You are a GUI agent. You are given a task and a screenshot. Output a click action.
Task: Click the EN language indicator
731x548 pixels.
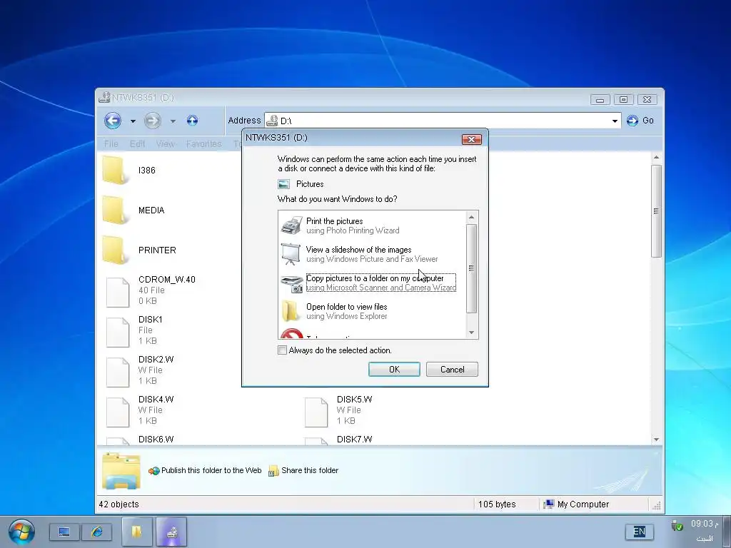click(639, 532)
